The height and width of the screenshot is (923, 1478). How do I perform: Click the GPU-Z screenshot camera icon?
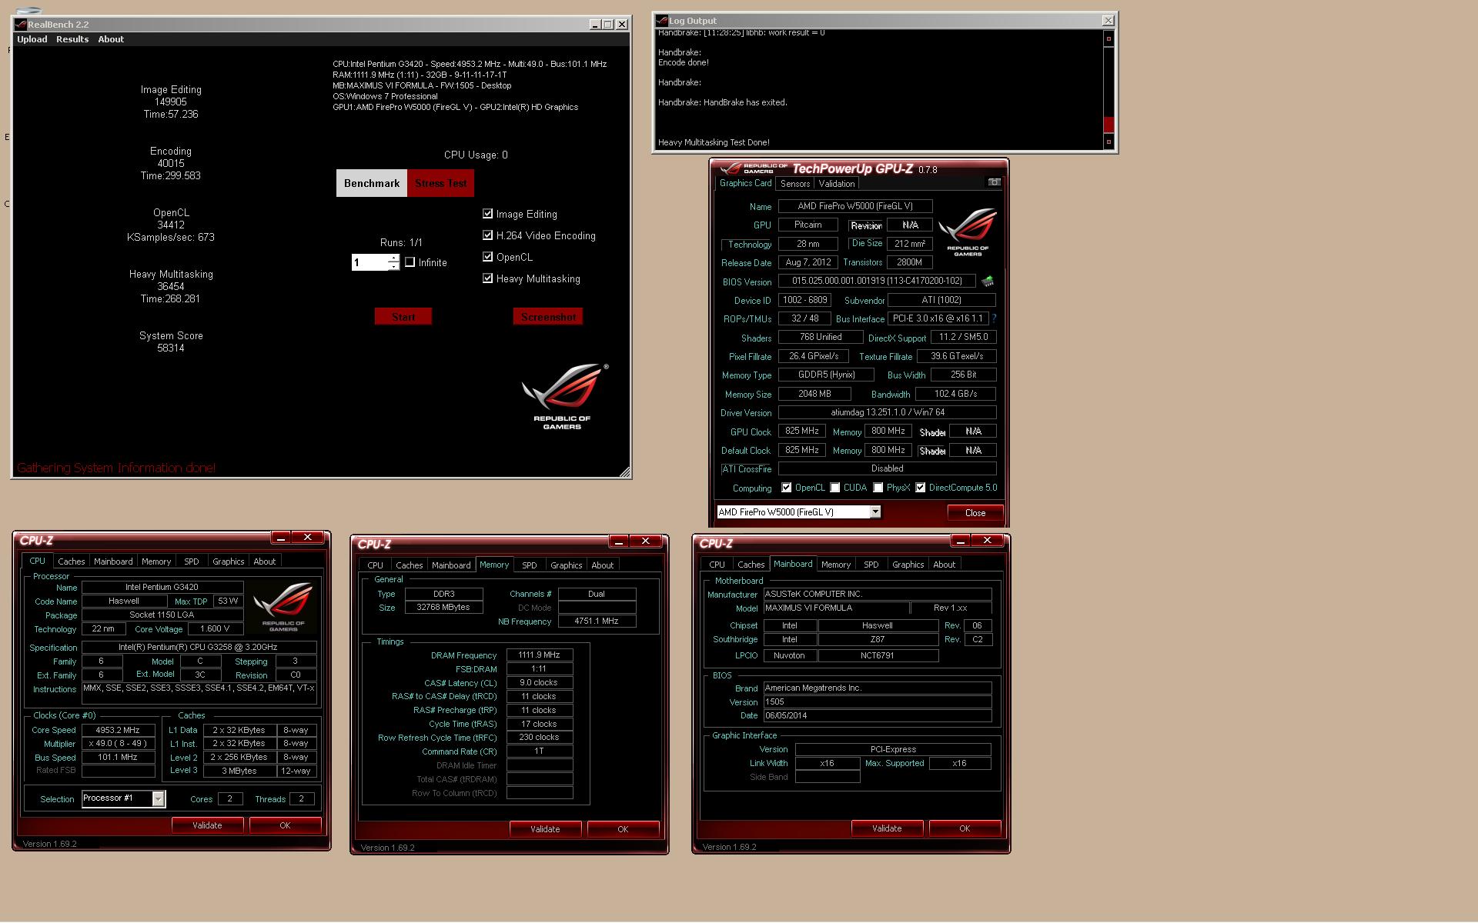point(994,183)
